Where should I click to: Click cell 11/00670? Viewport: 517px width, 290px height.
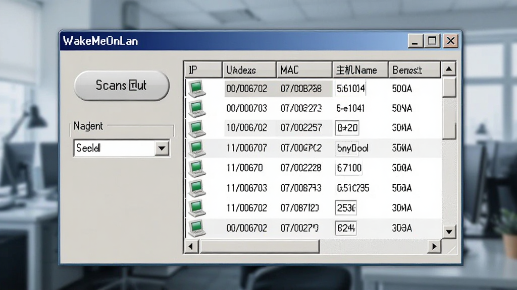pyautogui.click(x=245, y=168)
